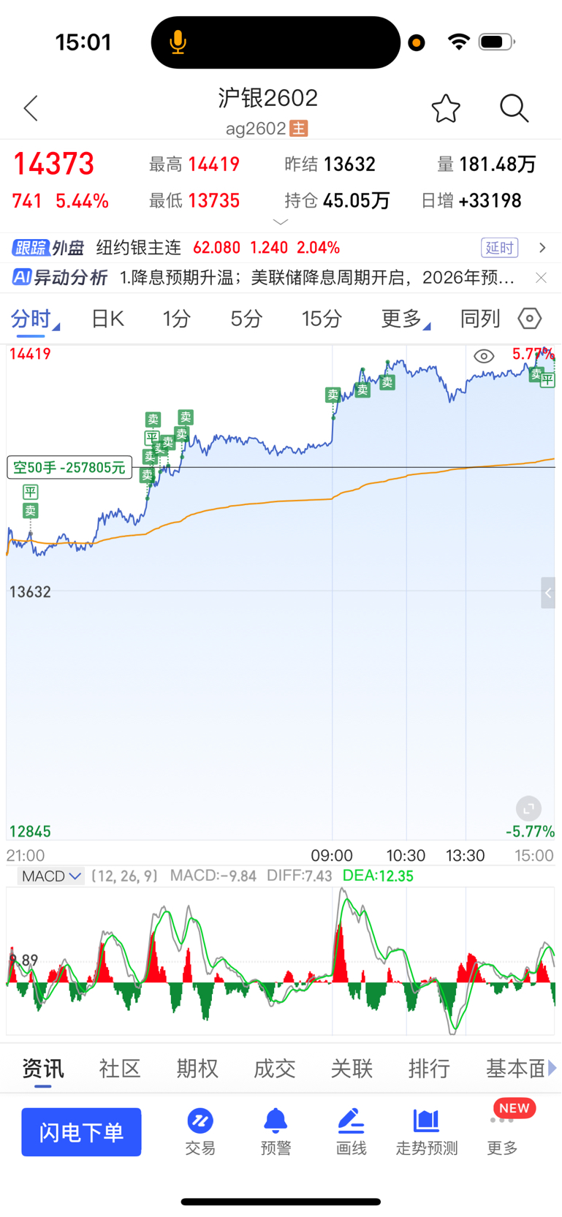
Task: Expand chart to fullscreen icon
Action: click(x=528, y=808)
